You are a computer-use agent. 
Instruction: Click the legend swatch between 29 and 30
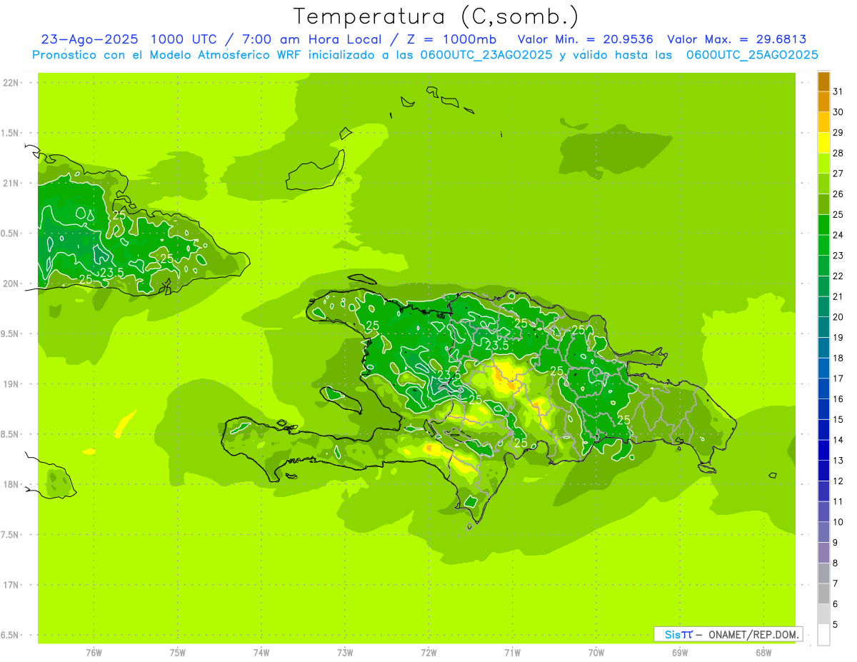[x=823, y=122]
